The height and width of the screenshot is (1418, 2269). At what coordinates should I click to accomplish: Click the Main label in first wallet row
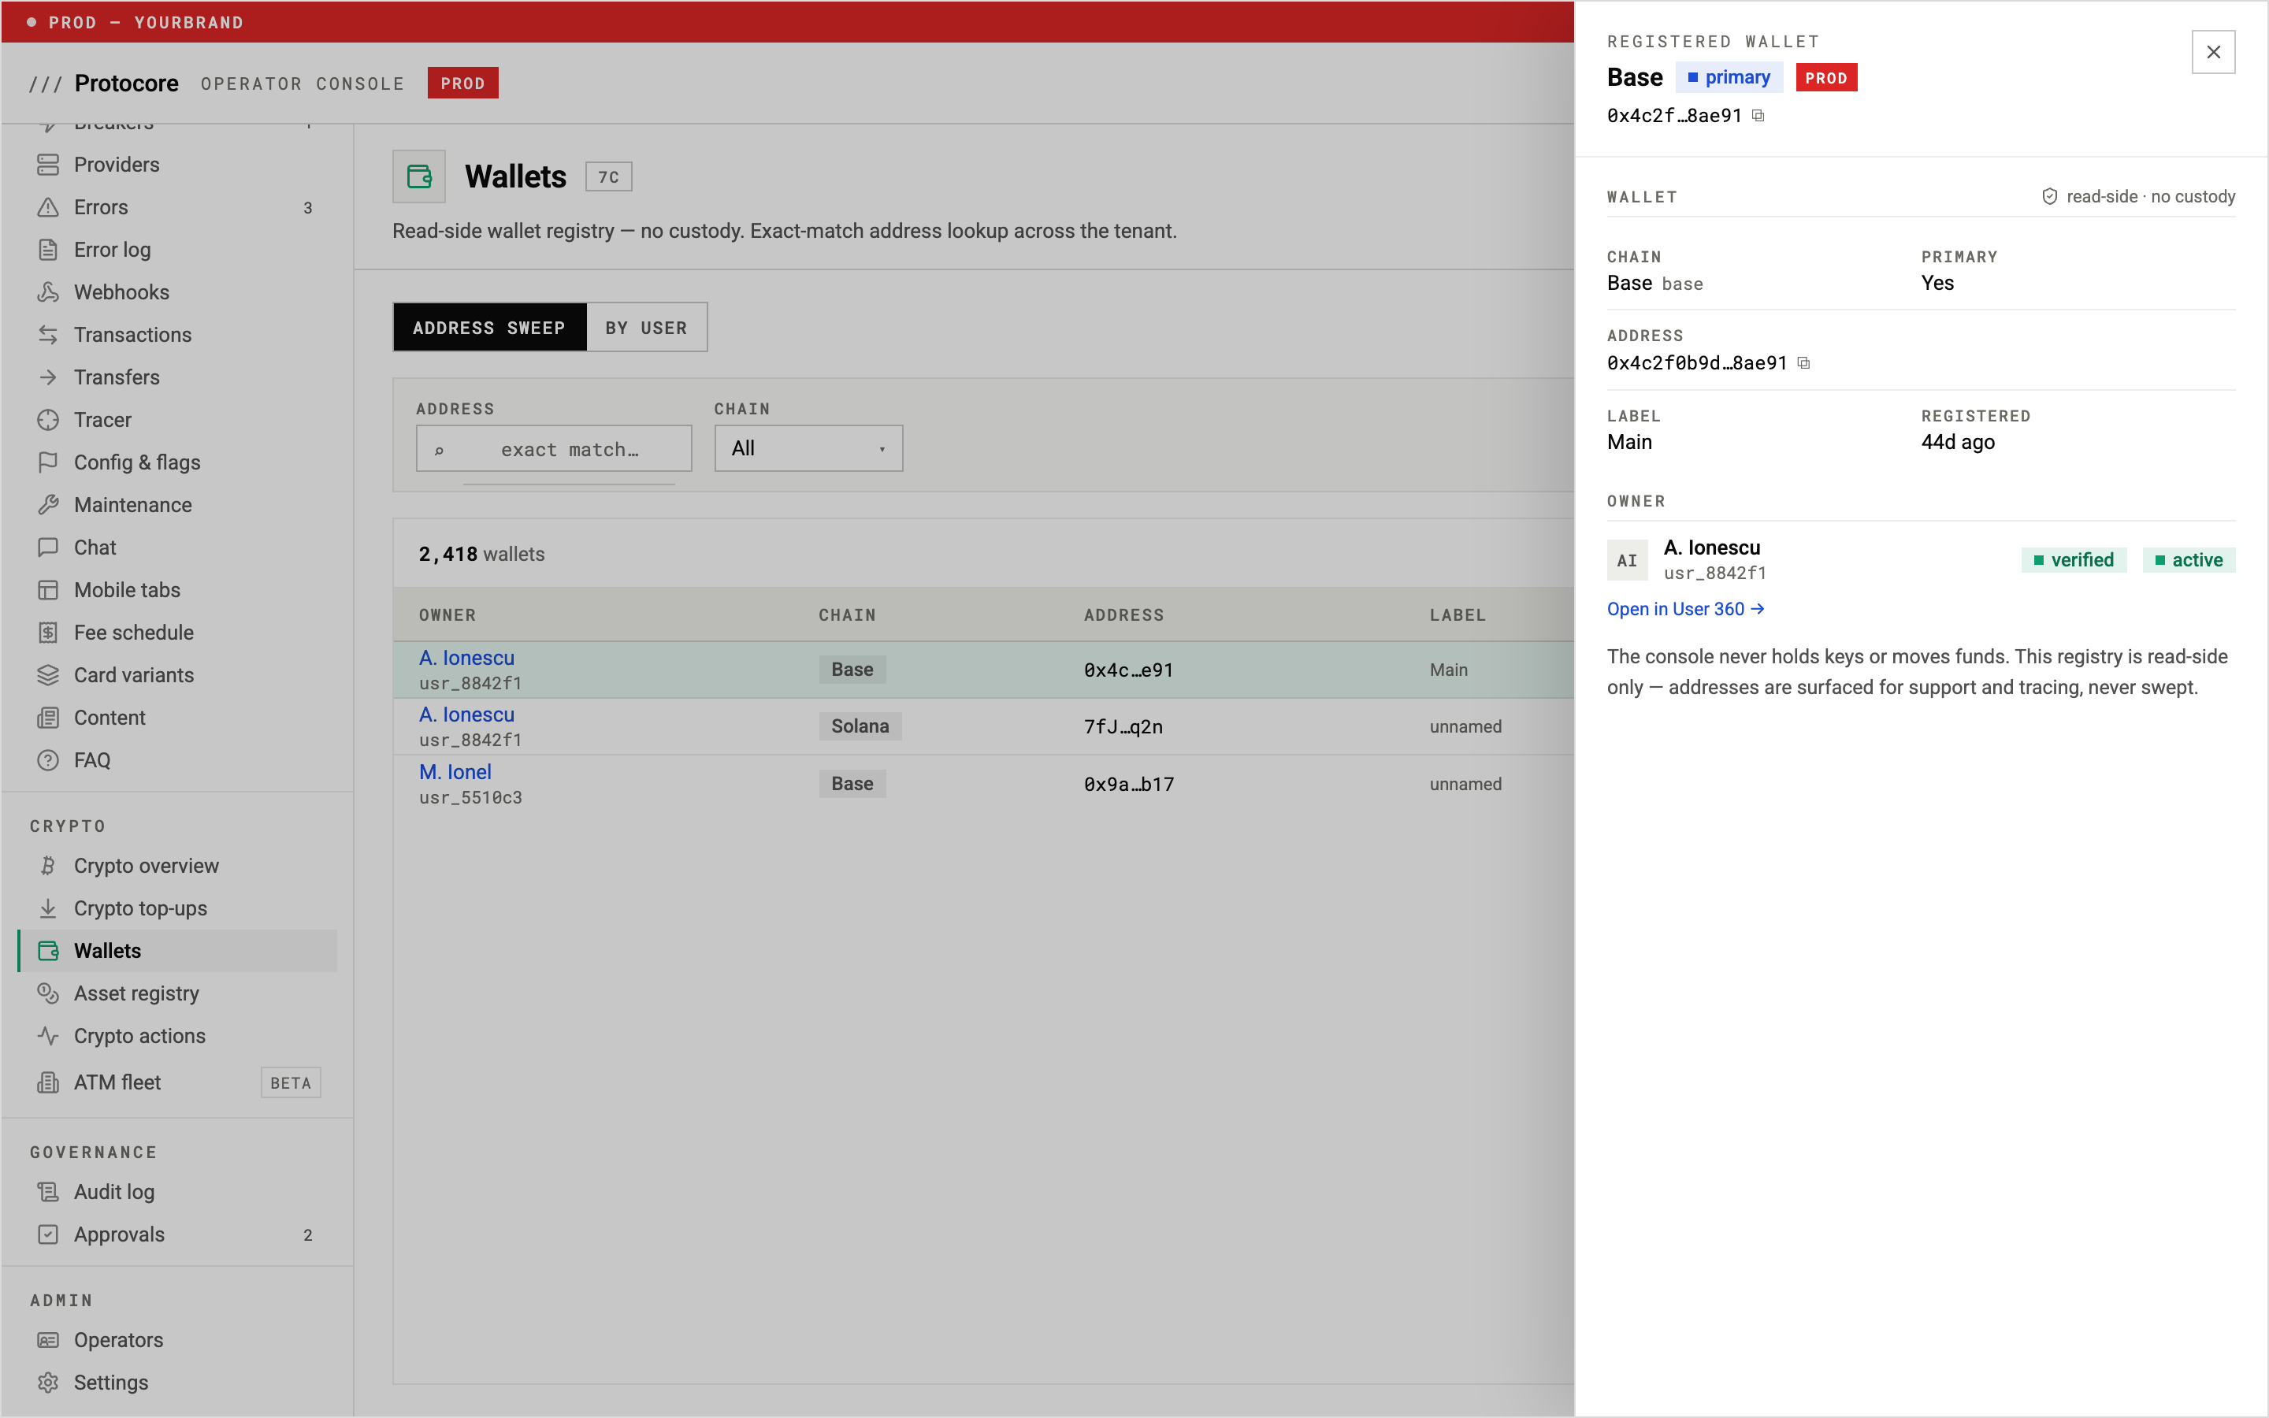1449,670
